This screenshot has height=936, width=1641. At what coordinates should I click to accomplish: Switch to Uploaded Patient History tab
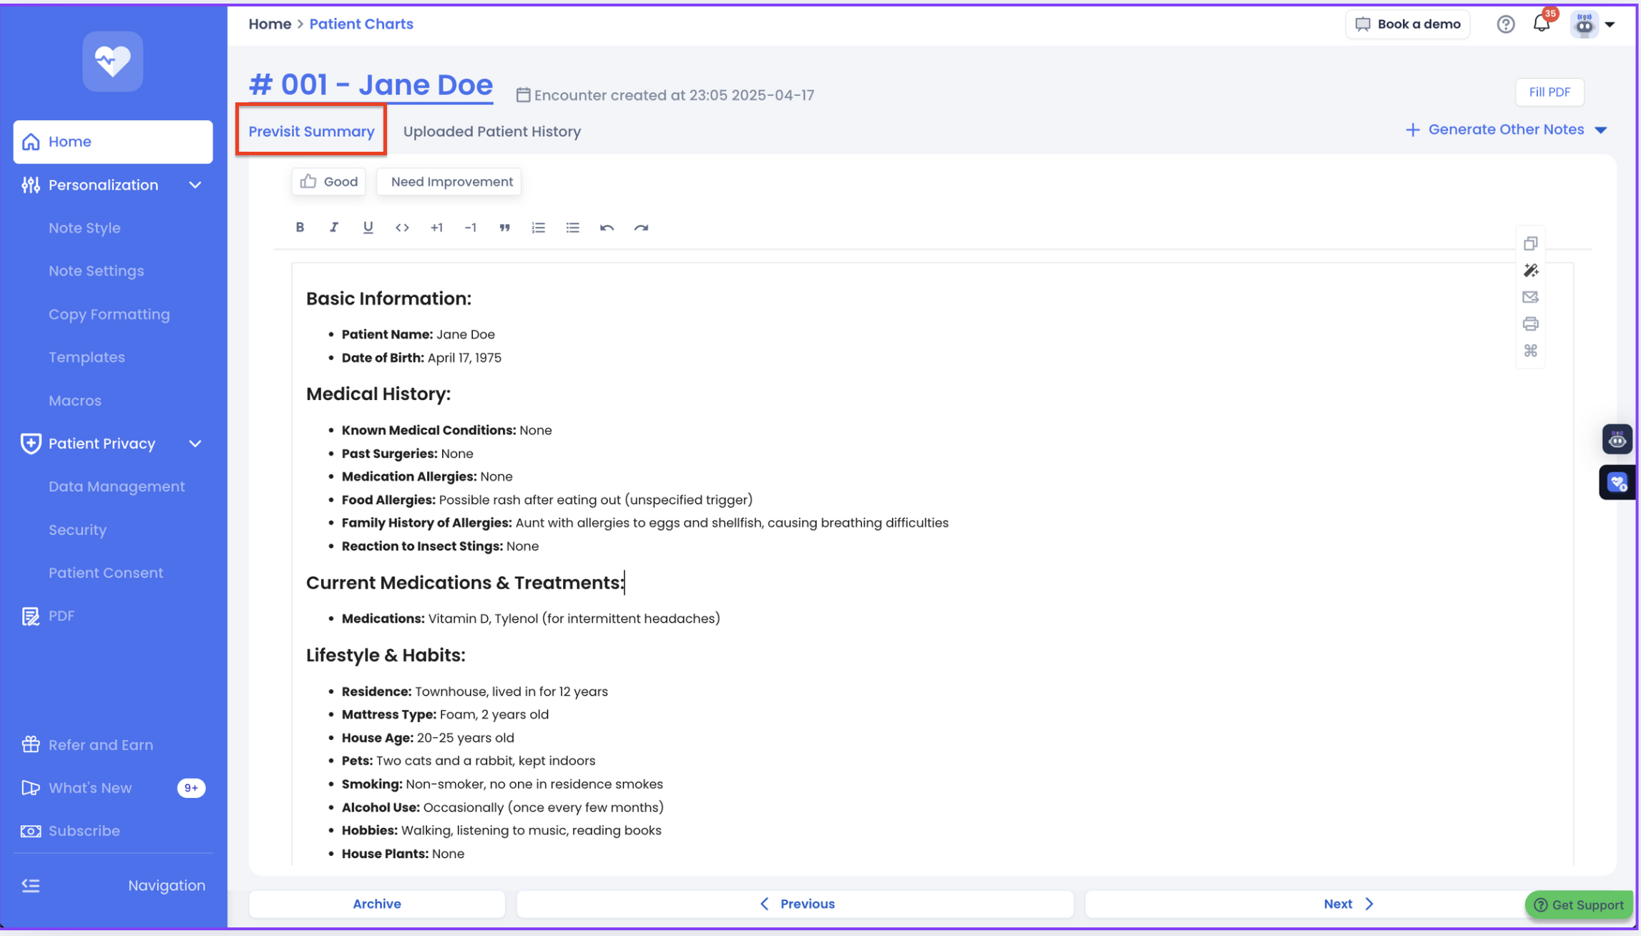pyautogui.click(x=491, y=132)
